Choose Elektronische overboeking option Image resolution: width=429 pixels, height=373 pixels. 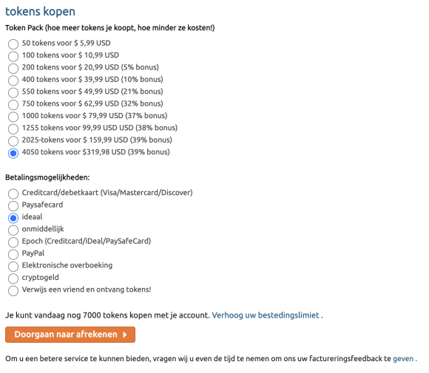[x=13, y=267]
